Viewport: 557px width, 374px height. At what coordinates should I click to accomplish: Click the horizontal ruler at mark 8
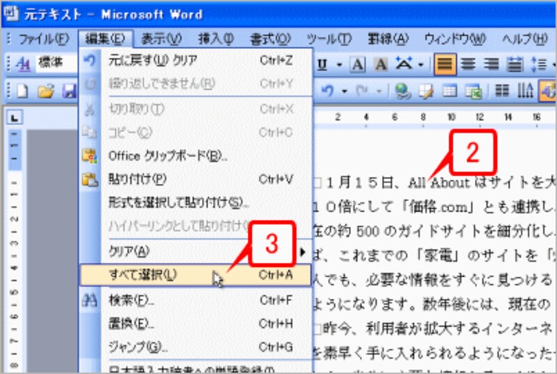point(423,117)
